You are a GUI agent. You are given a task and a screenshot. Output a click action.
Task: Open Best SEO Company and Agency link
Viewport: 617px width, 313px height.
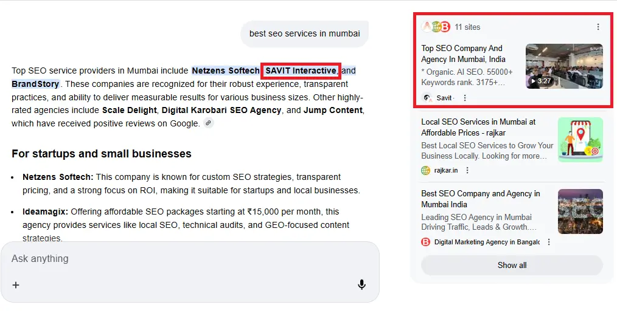480,199
